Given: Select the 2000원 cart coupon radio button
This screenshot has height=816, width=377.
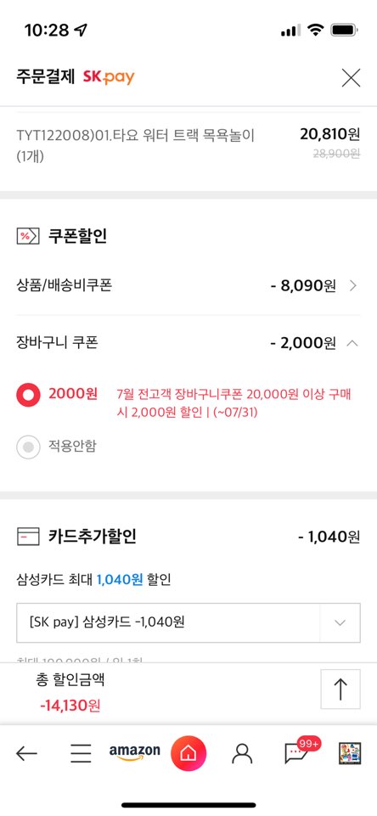Looking at the screenshot, I should 28,396.
